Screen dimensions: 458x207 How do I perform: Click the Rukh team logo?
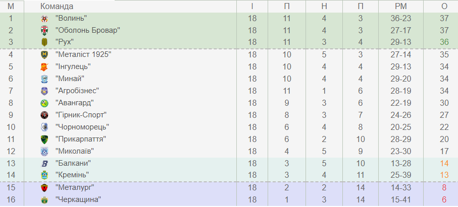click(44, 42)
